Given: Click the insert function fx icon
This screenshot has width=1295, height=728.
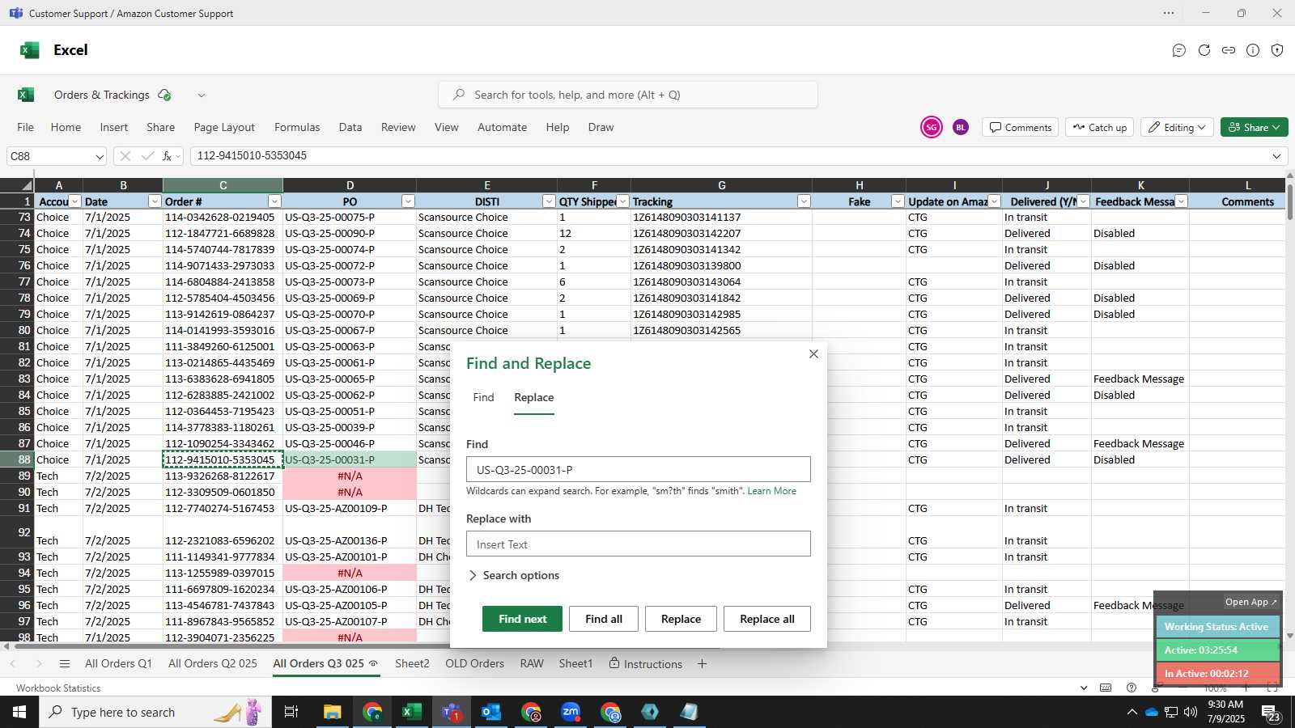Looking at the screenshot, I should click(x=168, y=156).
